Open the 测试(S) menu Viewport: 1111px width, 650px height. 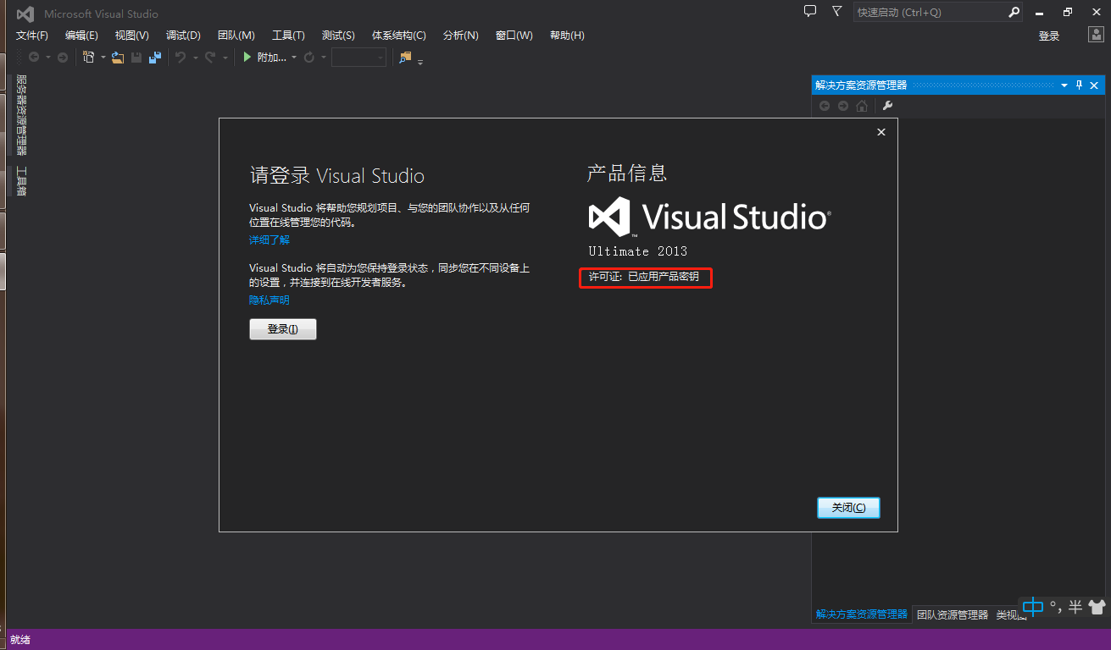pos(338,35)
